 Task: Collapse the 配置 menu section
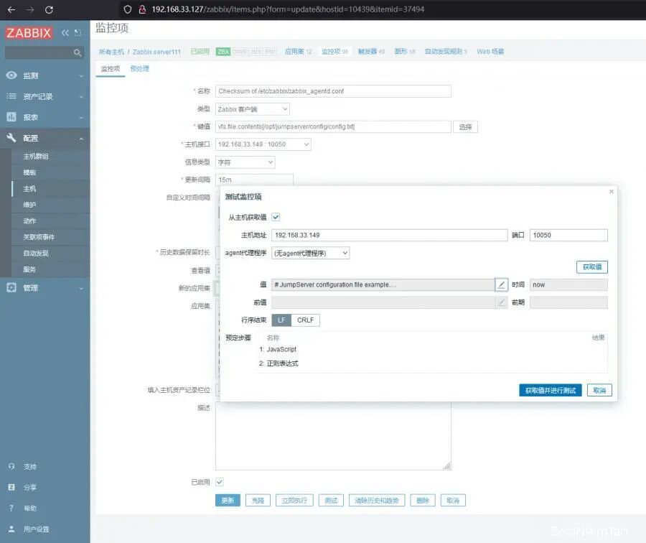[x=81, y=138]
